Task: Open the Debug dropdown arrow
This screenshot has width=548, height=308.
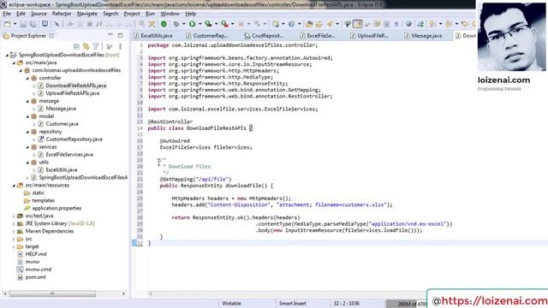Action: 183,24
